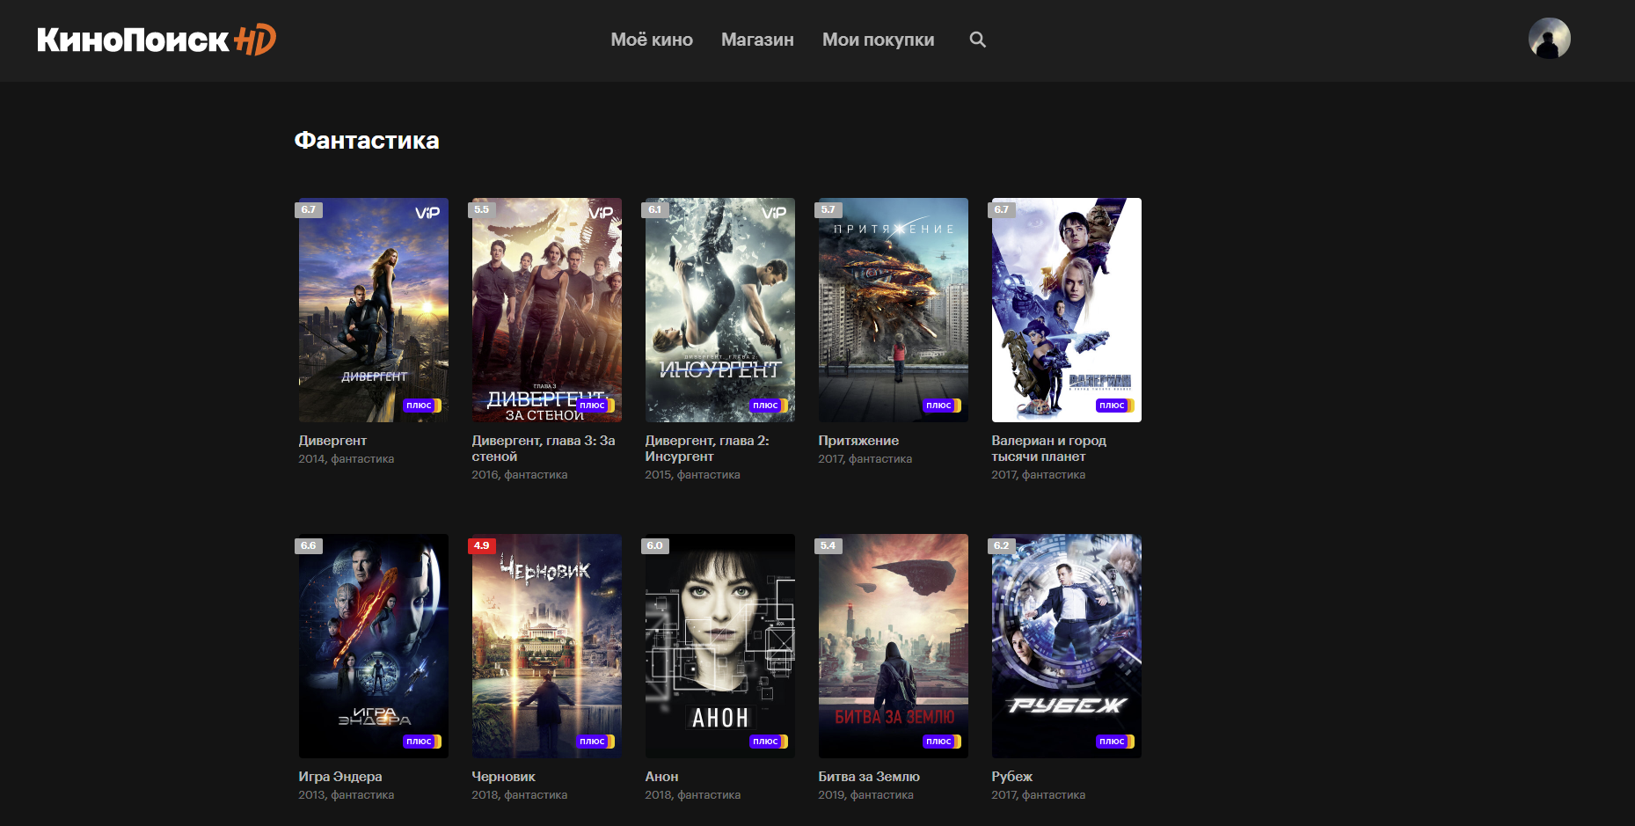Viewport: 1635px width, 826px height.
Task: Click the плюс badge on Битва за Землю poster
Action: point(942,742)
